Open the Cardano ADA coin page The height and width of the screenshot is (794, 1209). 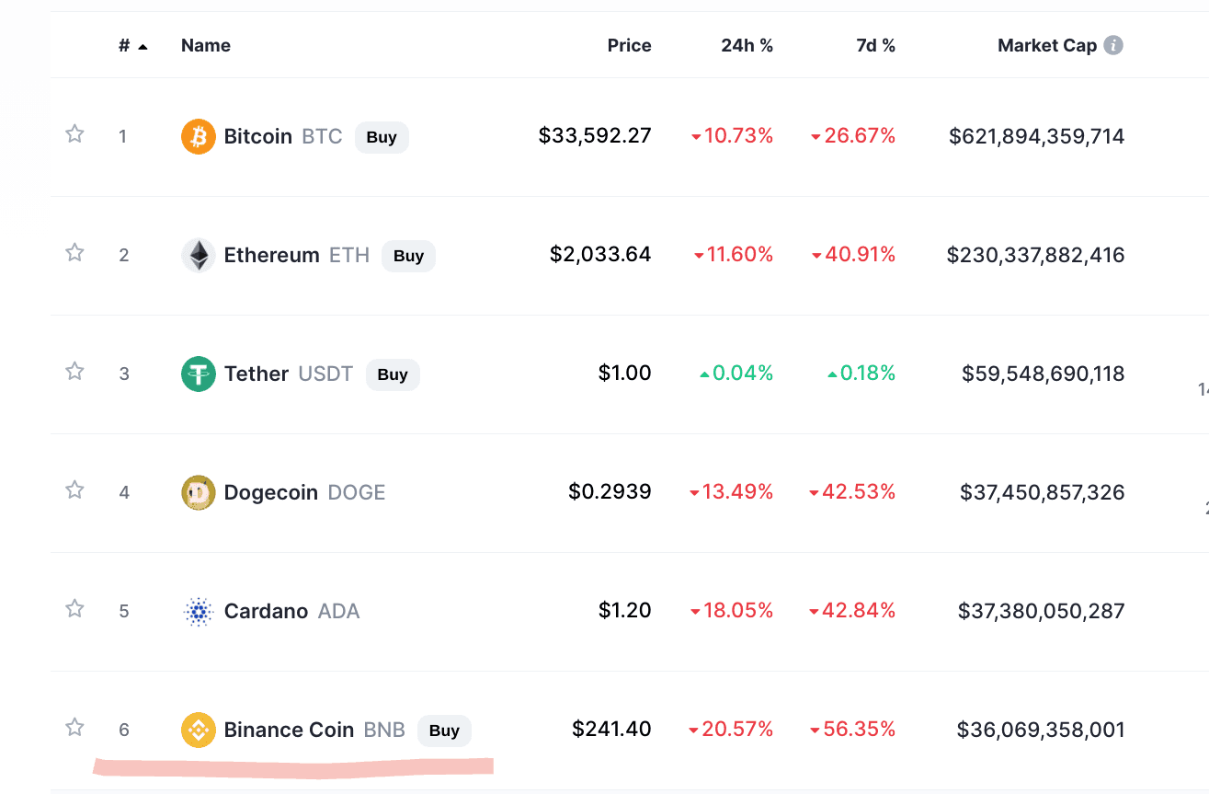266,611
